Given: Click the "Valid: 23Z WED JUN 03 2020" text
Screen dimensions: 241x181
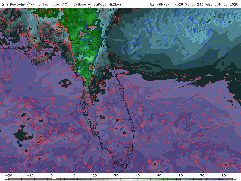Looking at the screenshot, I should [x=212, y=4].
